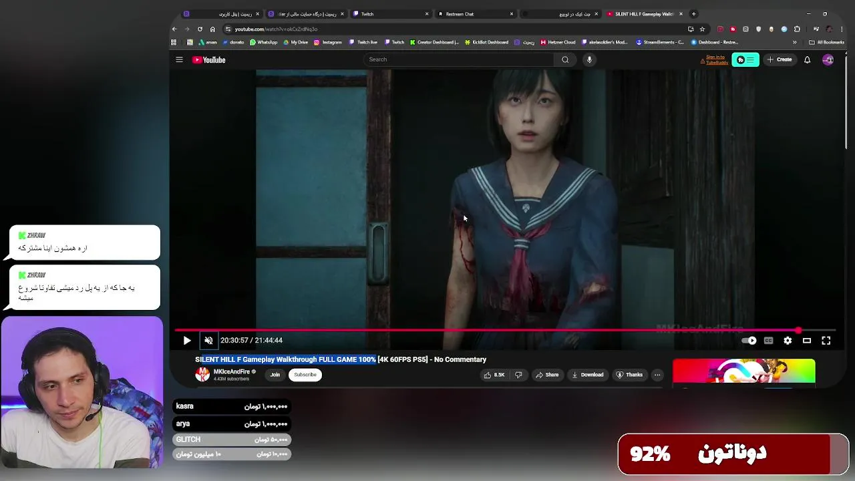Open a new browser tab
The width and height of the screenshot is (855, 481).
(x=693, y=14)
